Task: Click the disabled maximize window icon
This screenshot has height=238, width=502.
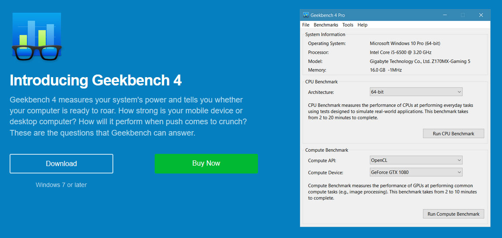Action: point(463,15)
